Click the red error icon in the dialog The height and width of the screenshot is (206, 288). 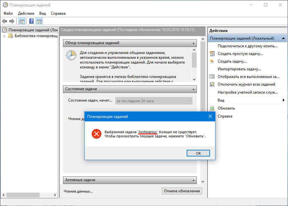click(x=97, y=134)
